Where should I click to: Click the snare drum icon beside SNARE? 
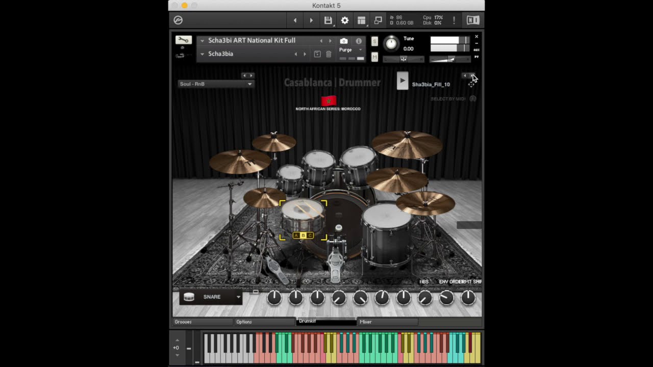[x=189, y=297]
